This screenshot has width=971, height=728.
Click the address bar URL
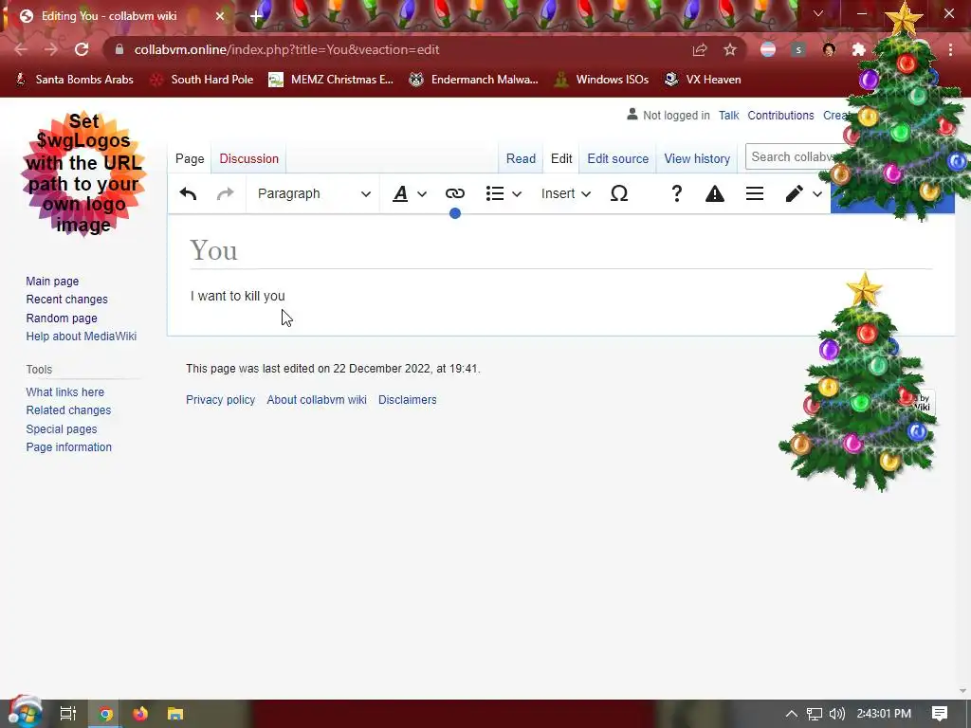286,49
